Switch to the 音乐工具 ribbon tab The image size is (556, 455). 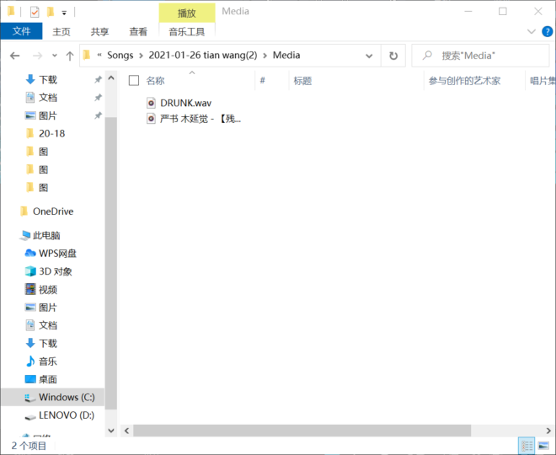pyautogui.click(x=186, y=32)
